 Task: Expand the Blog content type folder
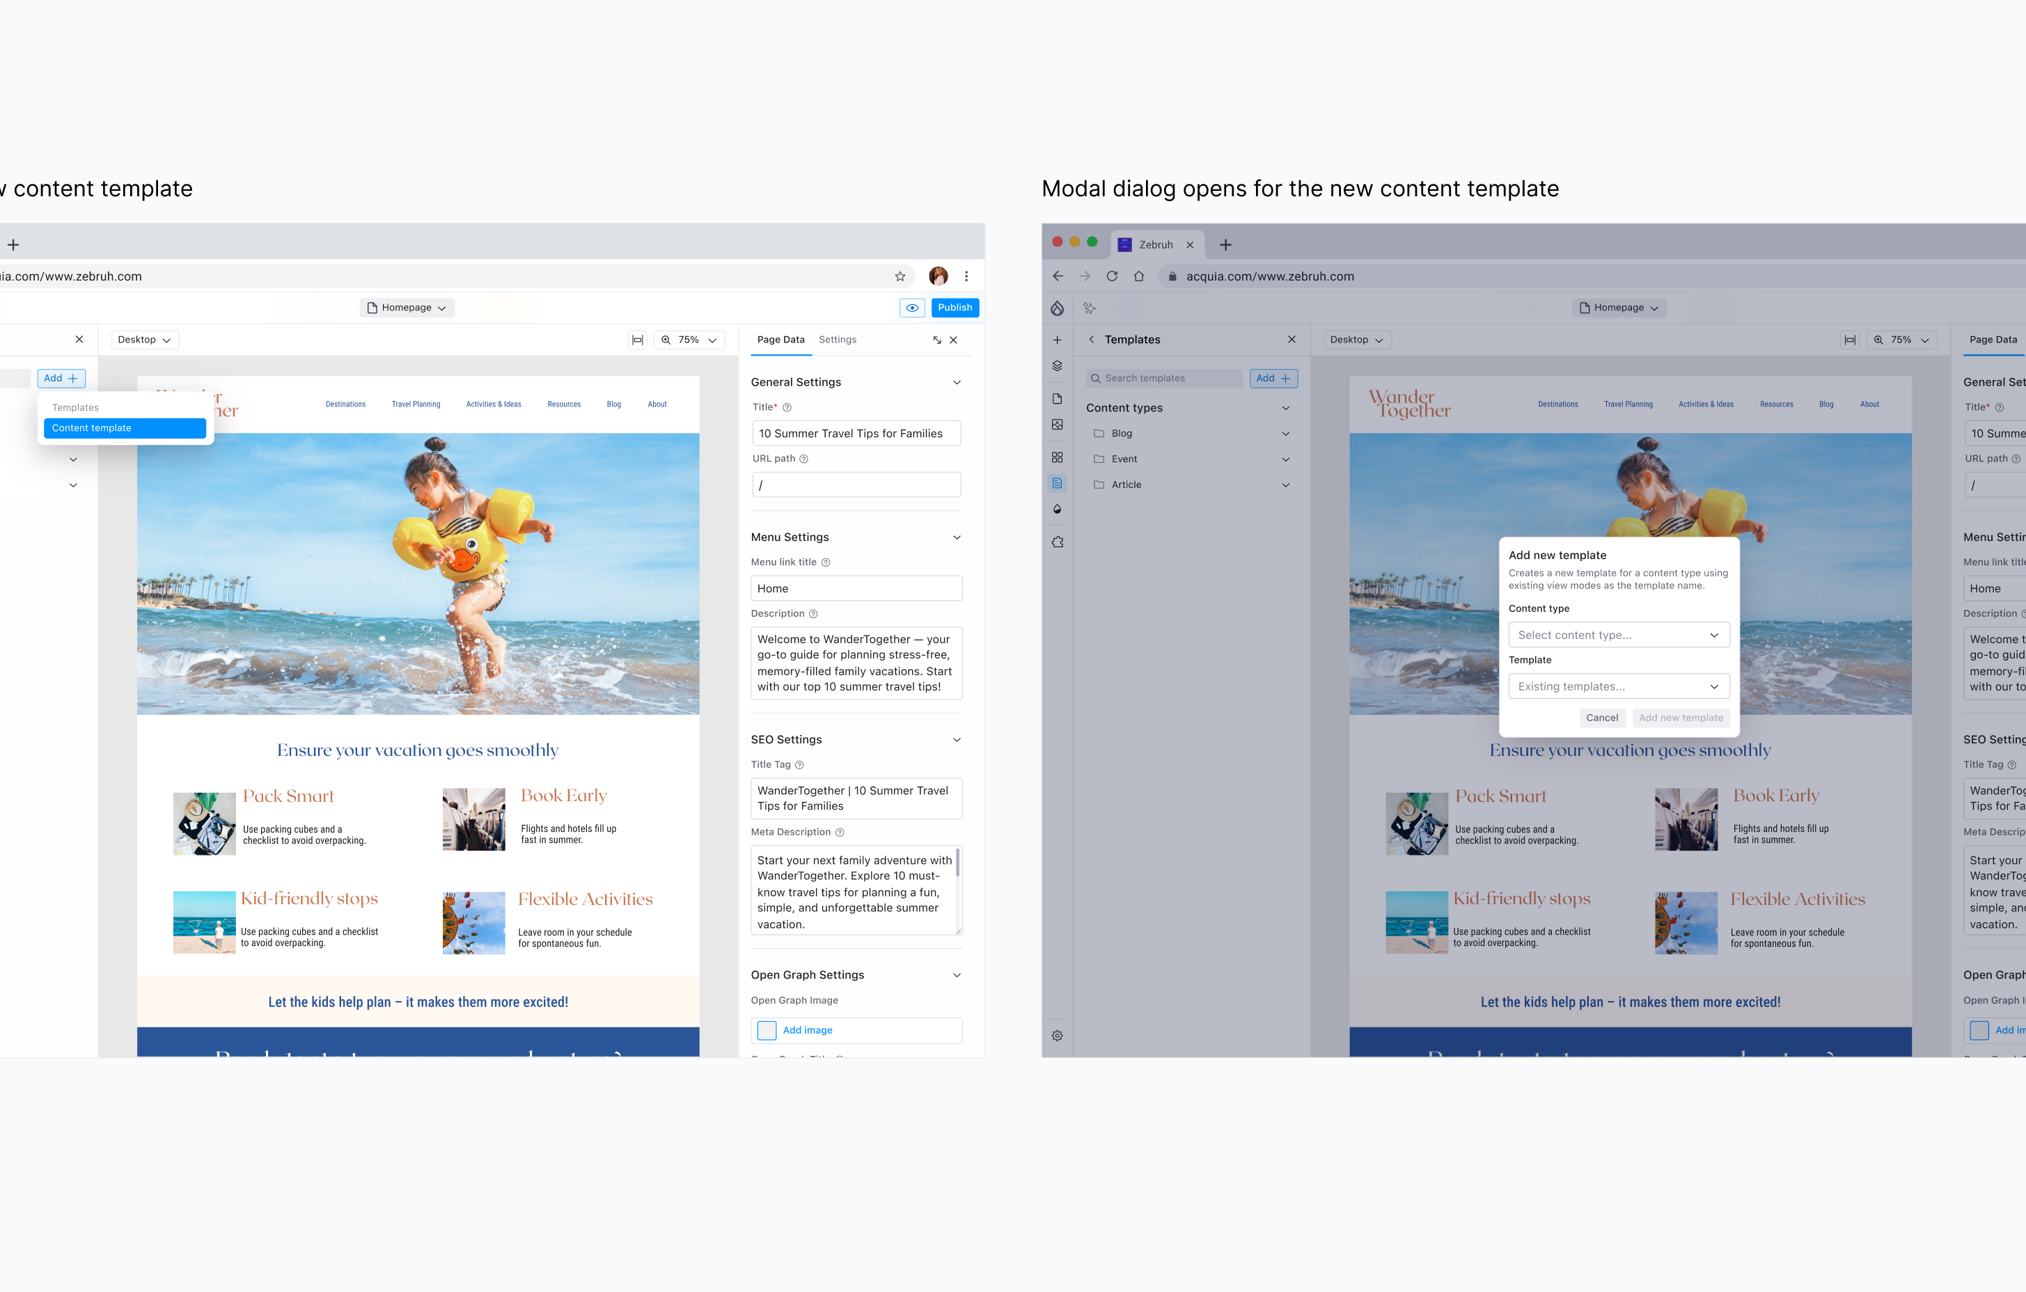1286,434
